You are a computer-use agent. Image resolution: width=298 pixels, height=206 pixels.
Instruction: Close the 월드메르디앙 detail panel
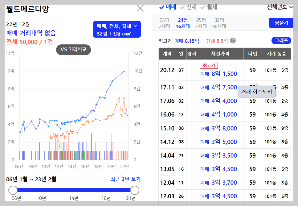click(x=140, y=8)
